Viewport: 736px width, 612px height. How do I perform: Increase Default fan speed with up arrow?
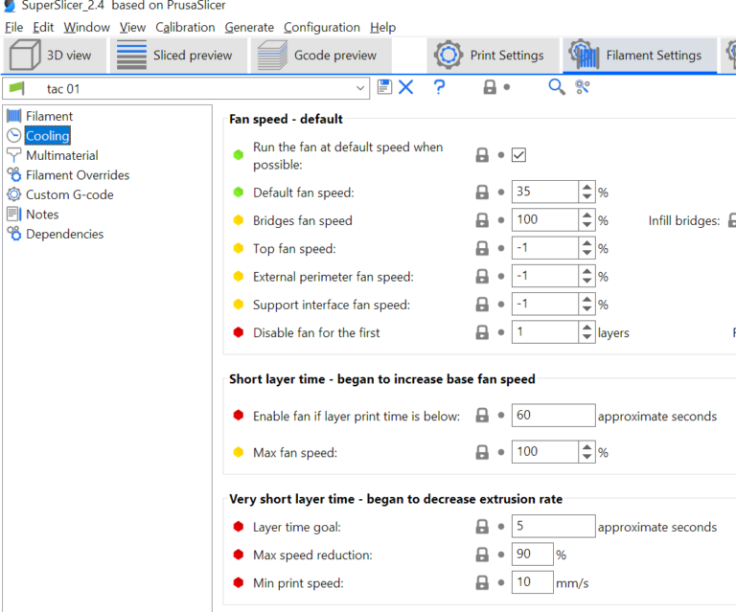click(x=586, y=187)
